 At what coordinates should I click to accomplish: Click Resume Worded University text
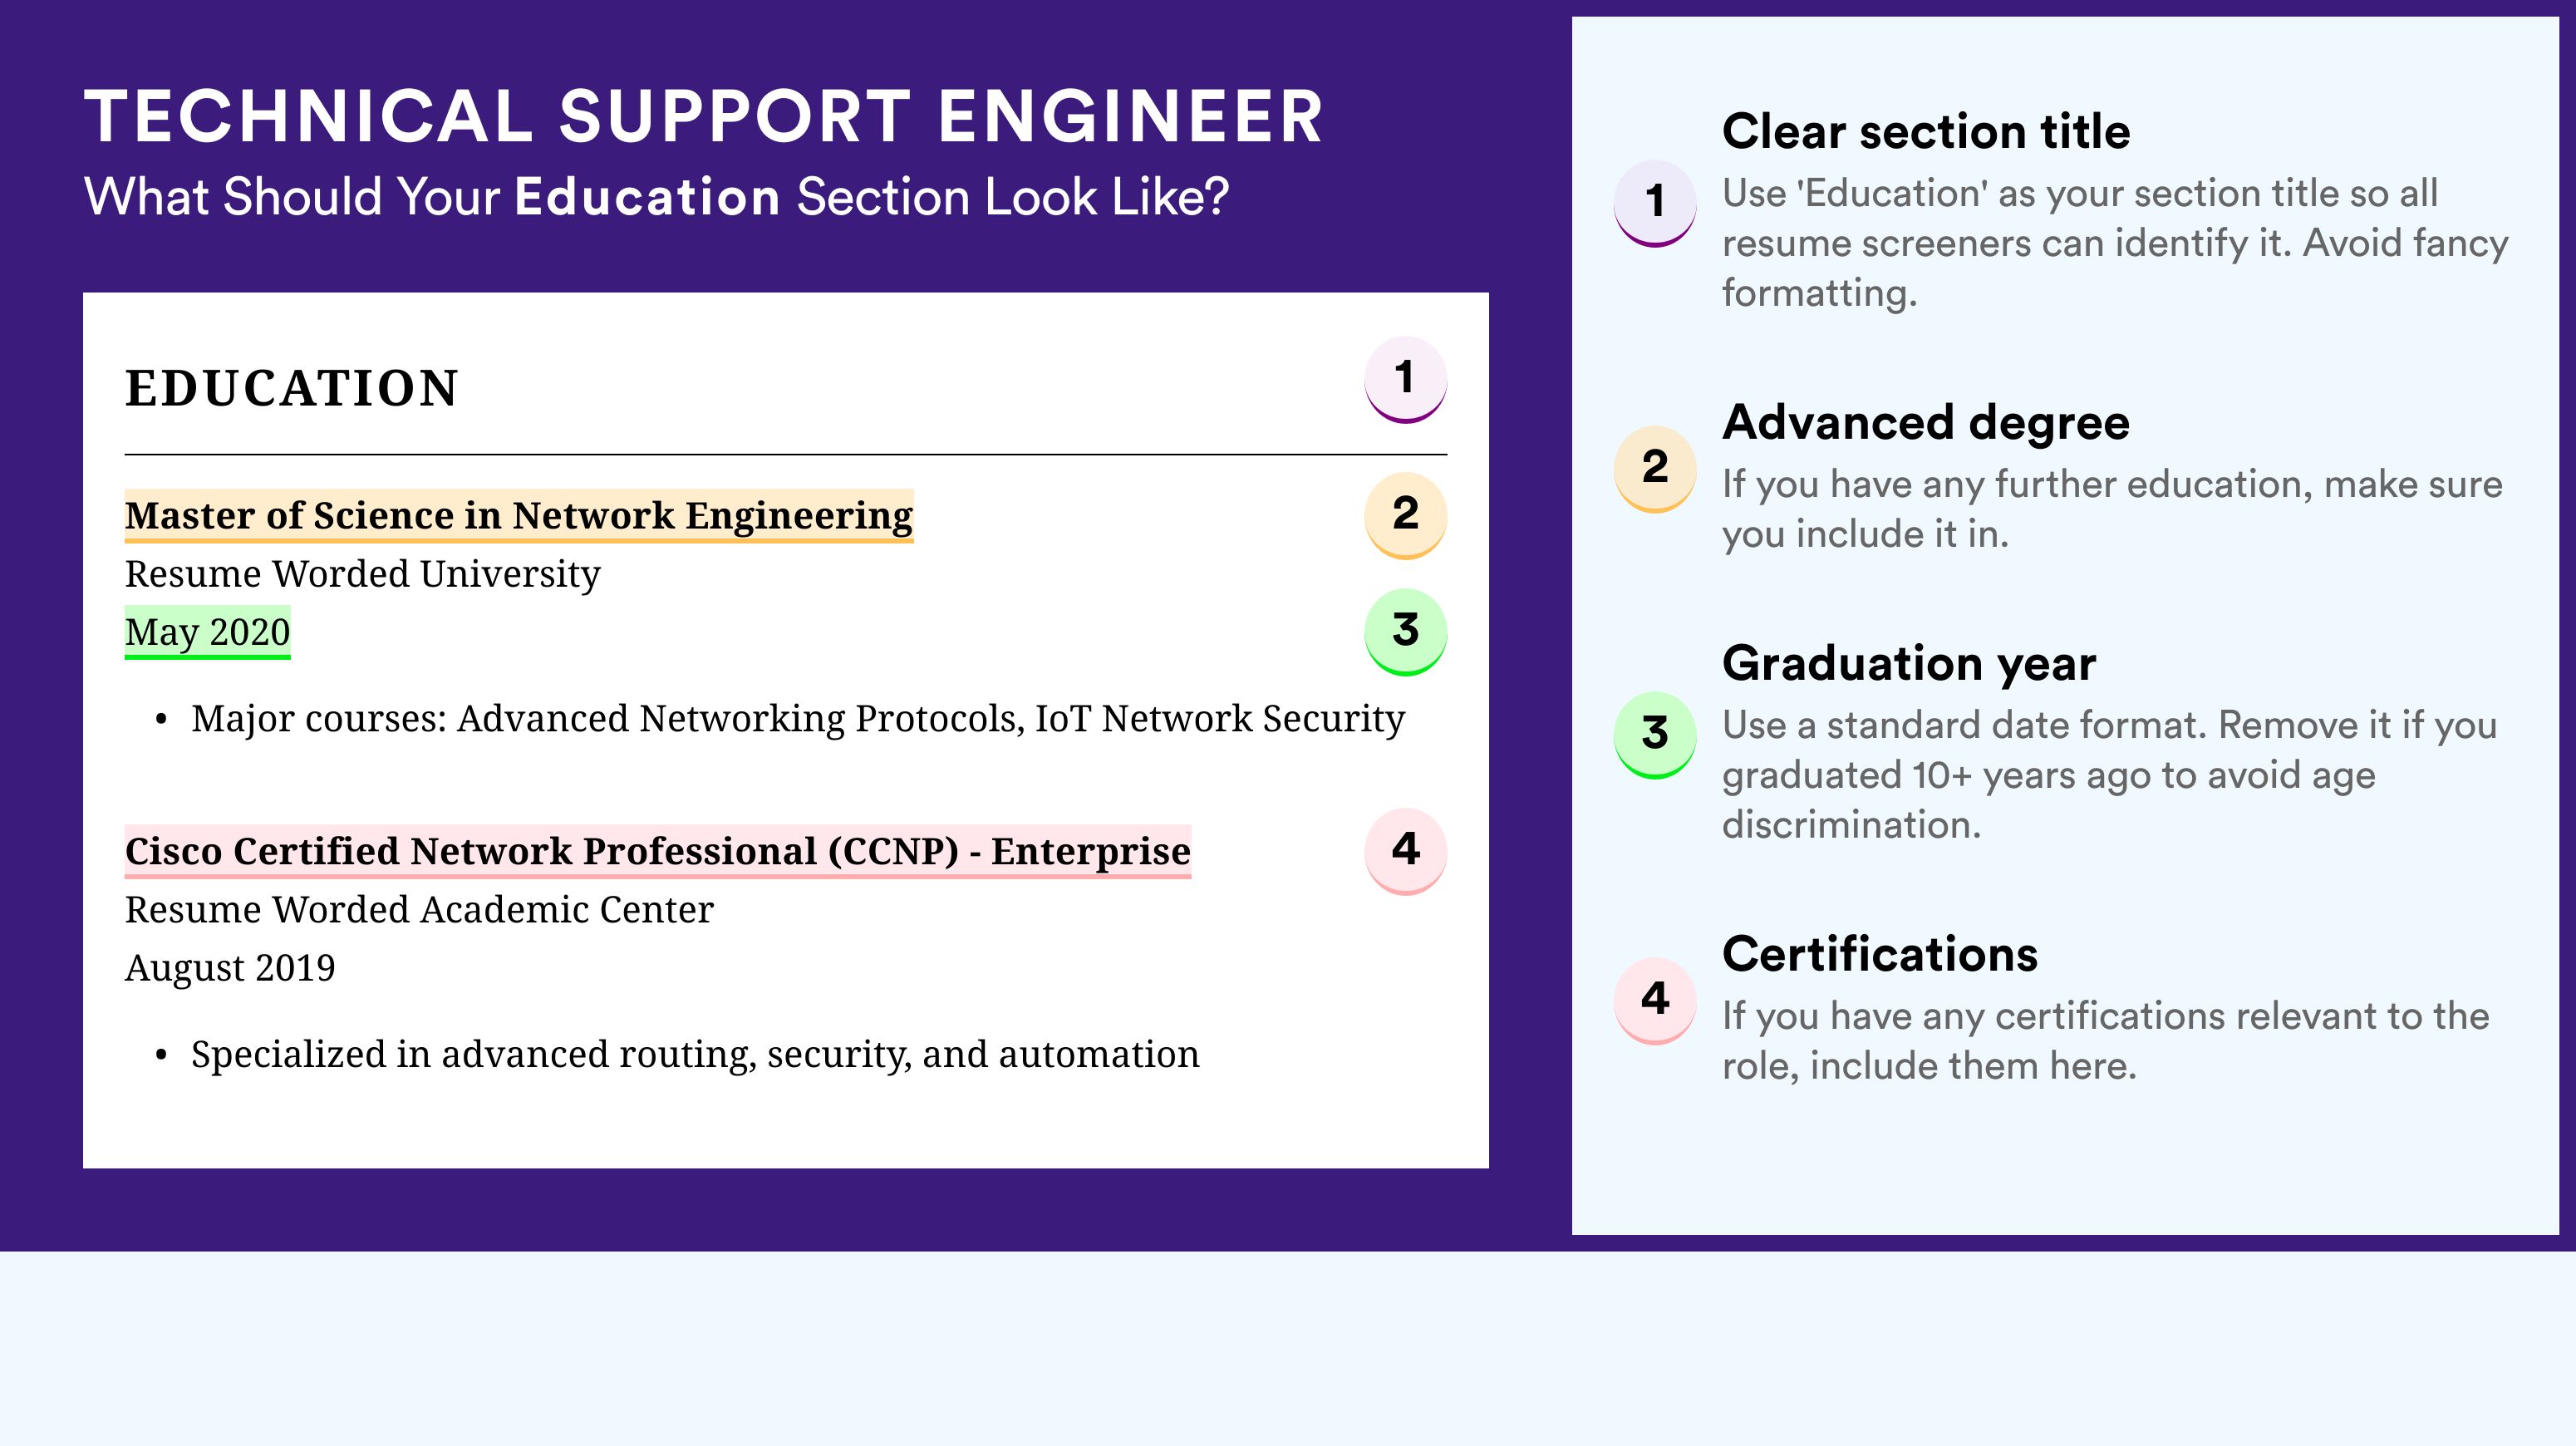coord(362,574)
